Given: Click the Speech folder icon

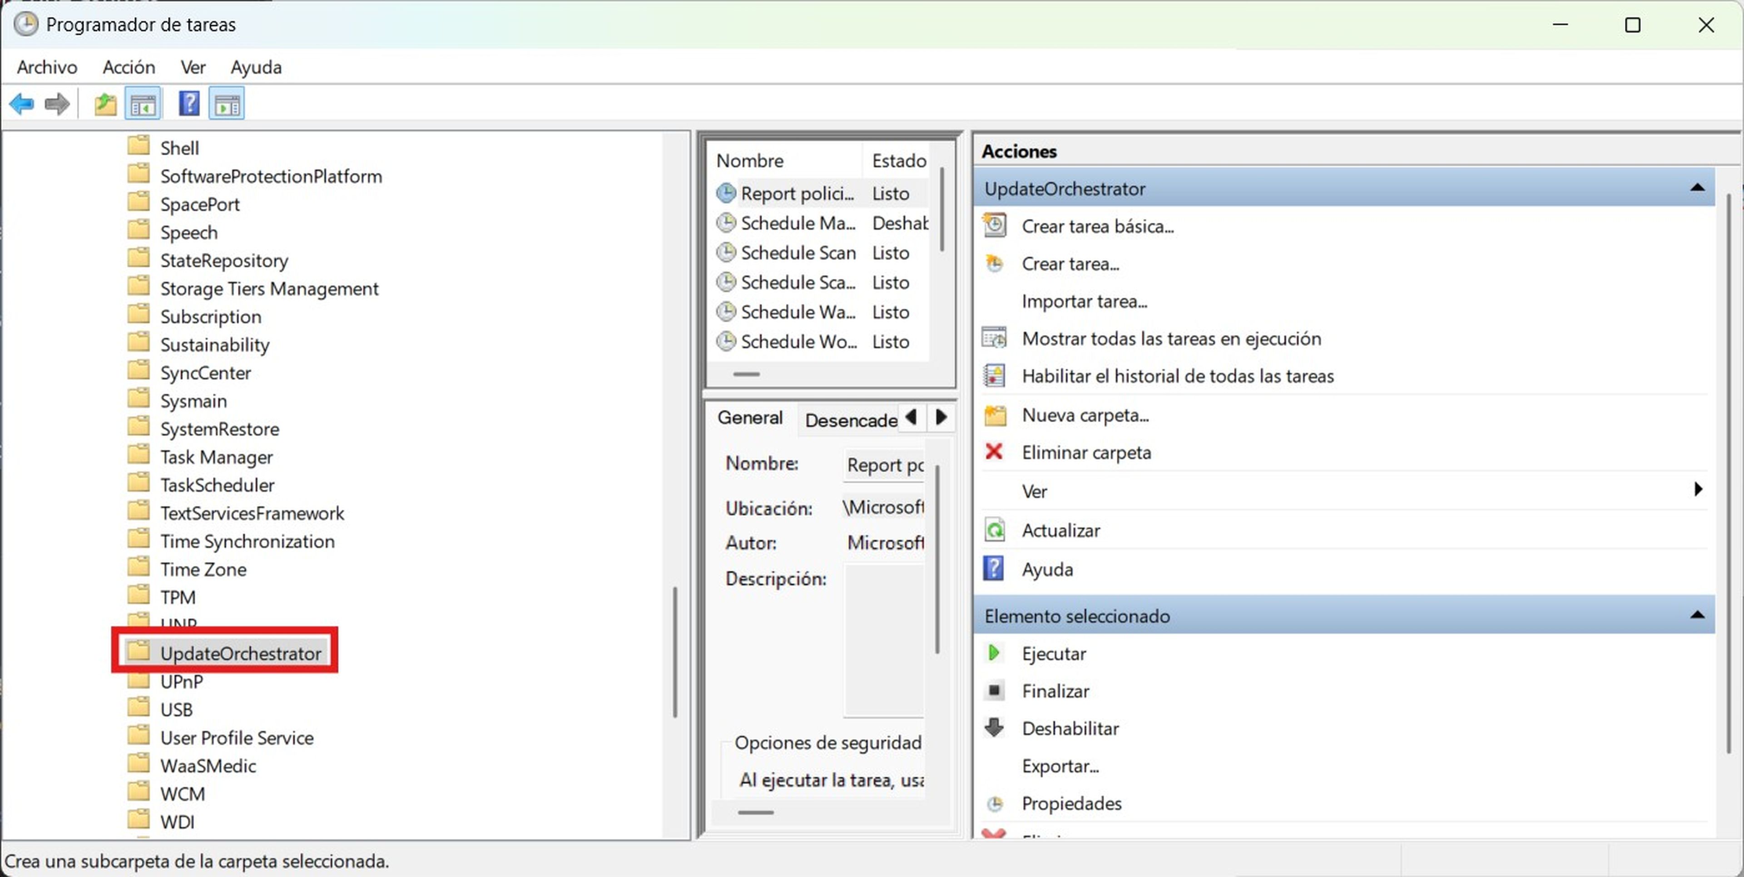Looking at the screenshot, I should [139, 230].
